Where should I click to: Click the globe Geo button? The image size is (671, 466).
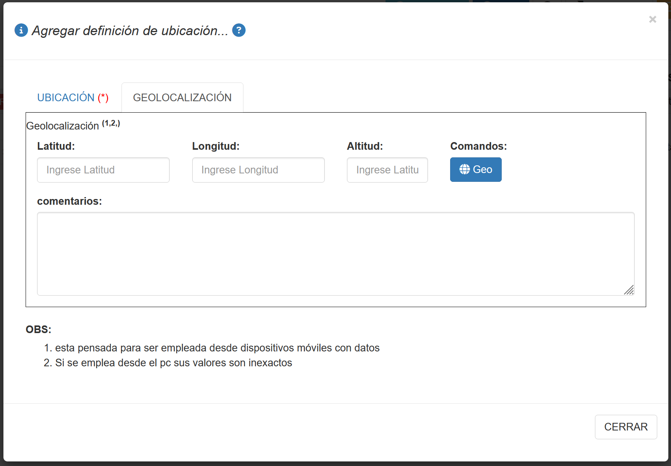tap(475, 170)
